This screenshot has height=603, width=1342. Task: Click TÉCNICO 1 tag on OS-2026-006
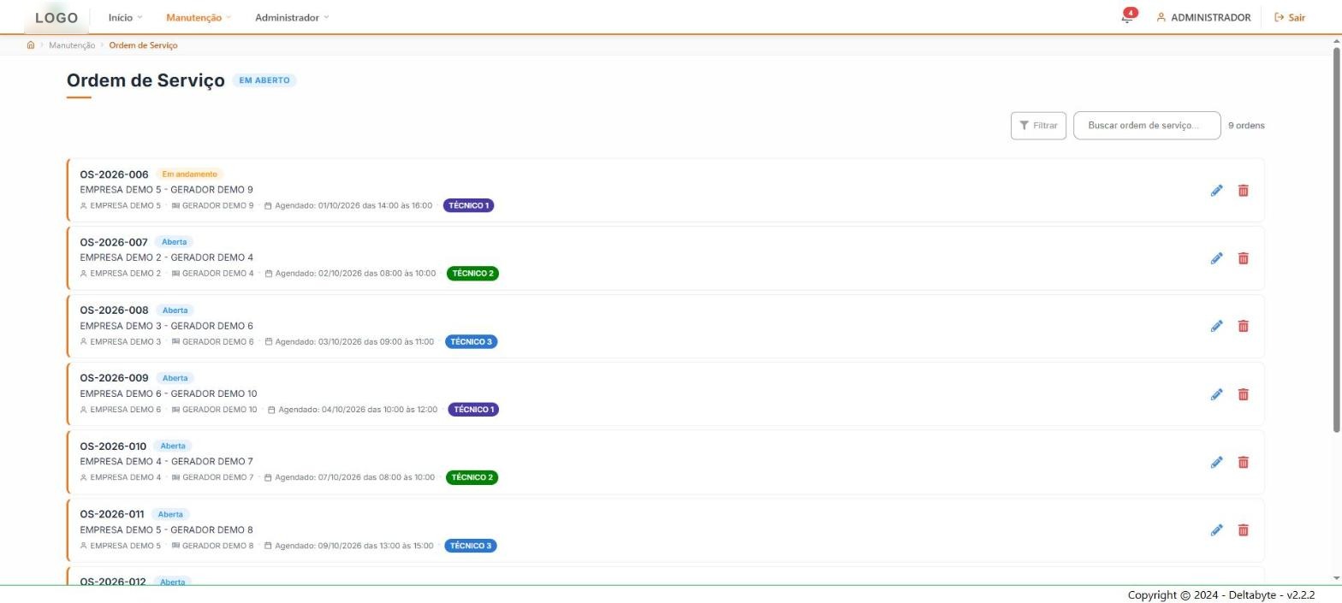click(468, 205)
